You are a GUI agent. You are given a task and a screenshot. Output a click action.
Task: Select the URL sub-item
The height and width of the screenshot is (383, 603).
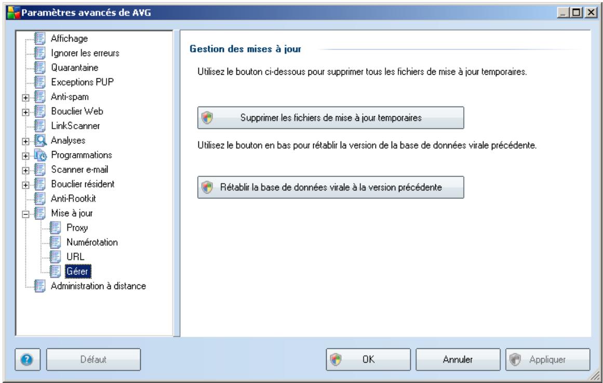75,256
